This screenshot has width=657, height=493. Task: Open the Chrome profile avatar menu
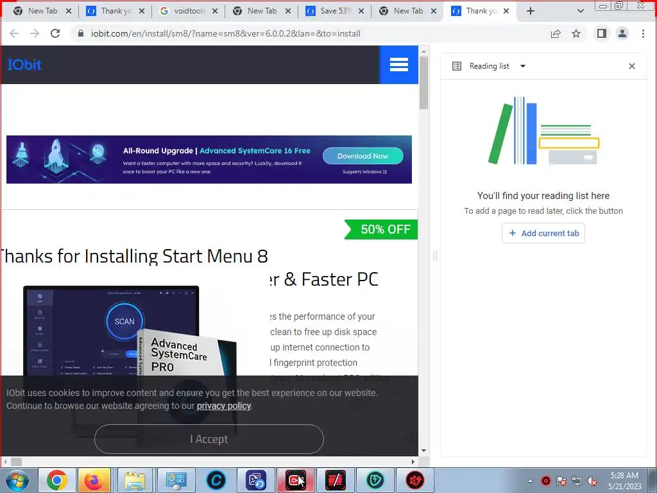[x=622, y=33]
